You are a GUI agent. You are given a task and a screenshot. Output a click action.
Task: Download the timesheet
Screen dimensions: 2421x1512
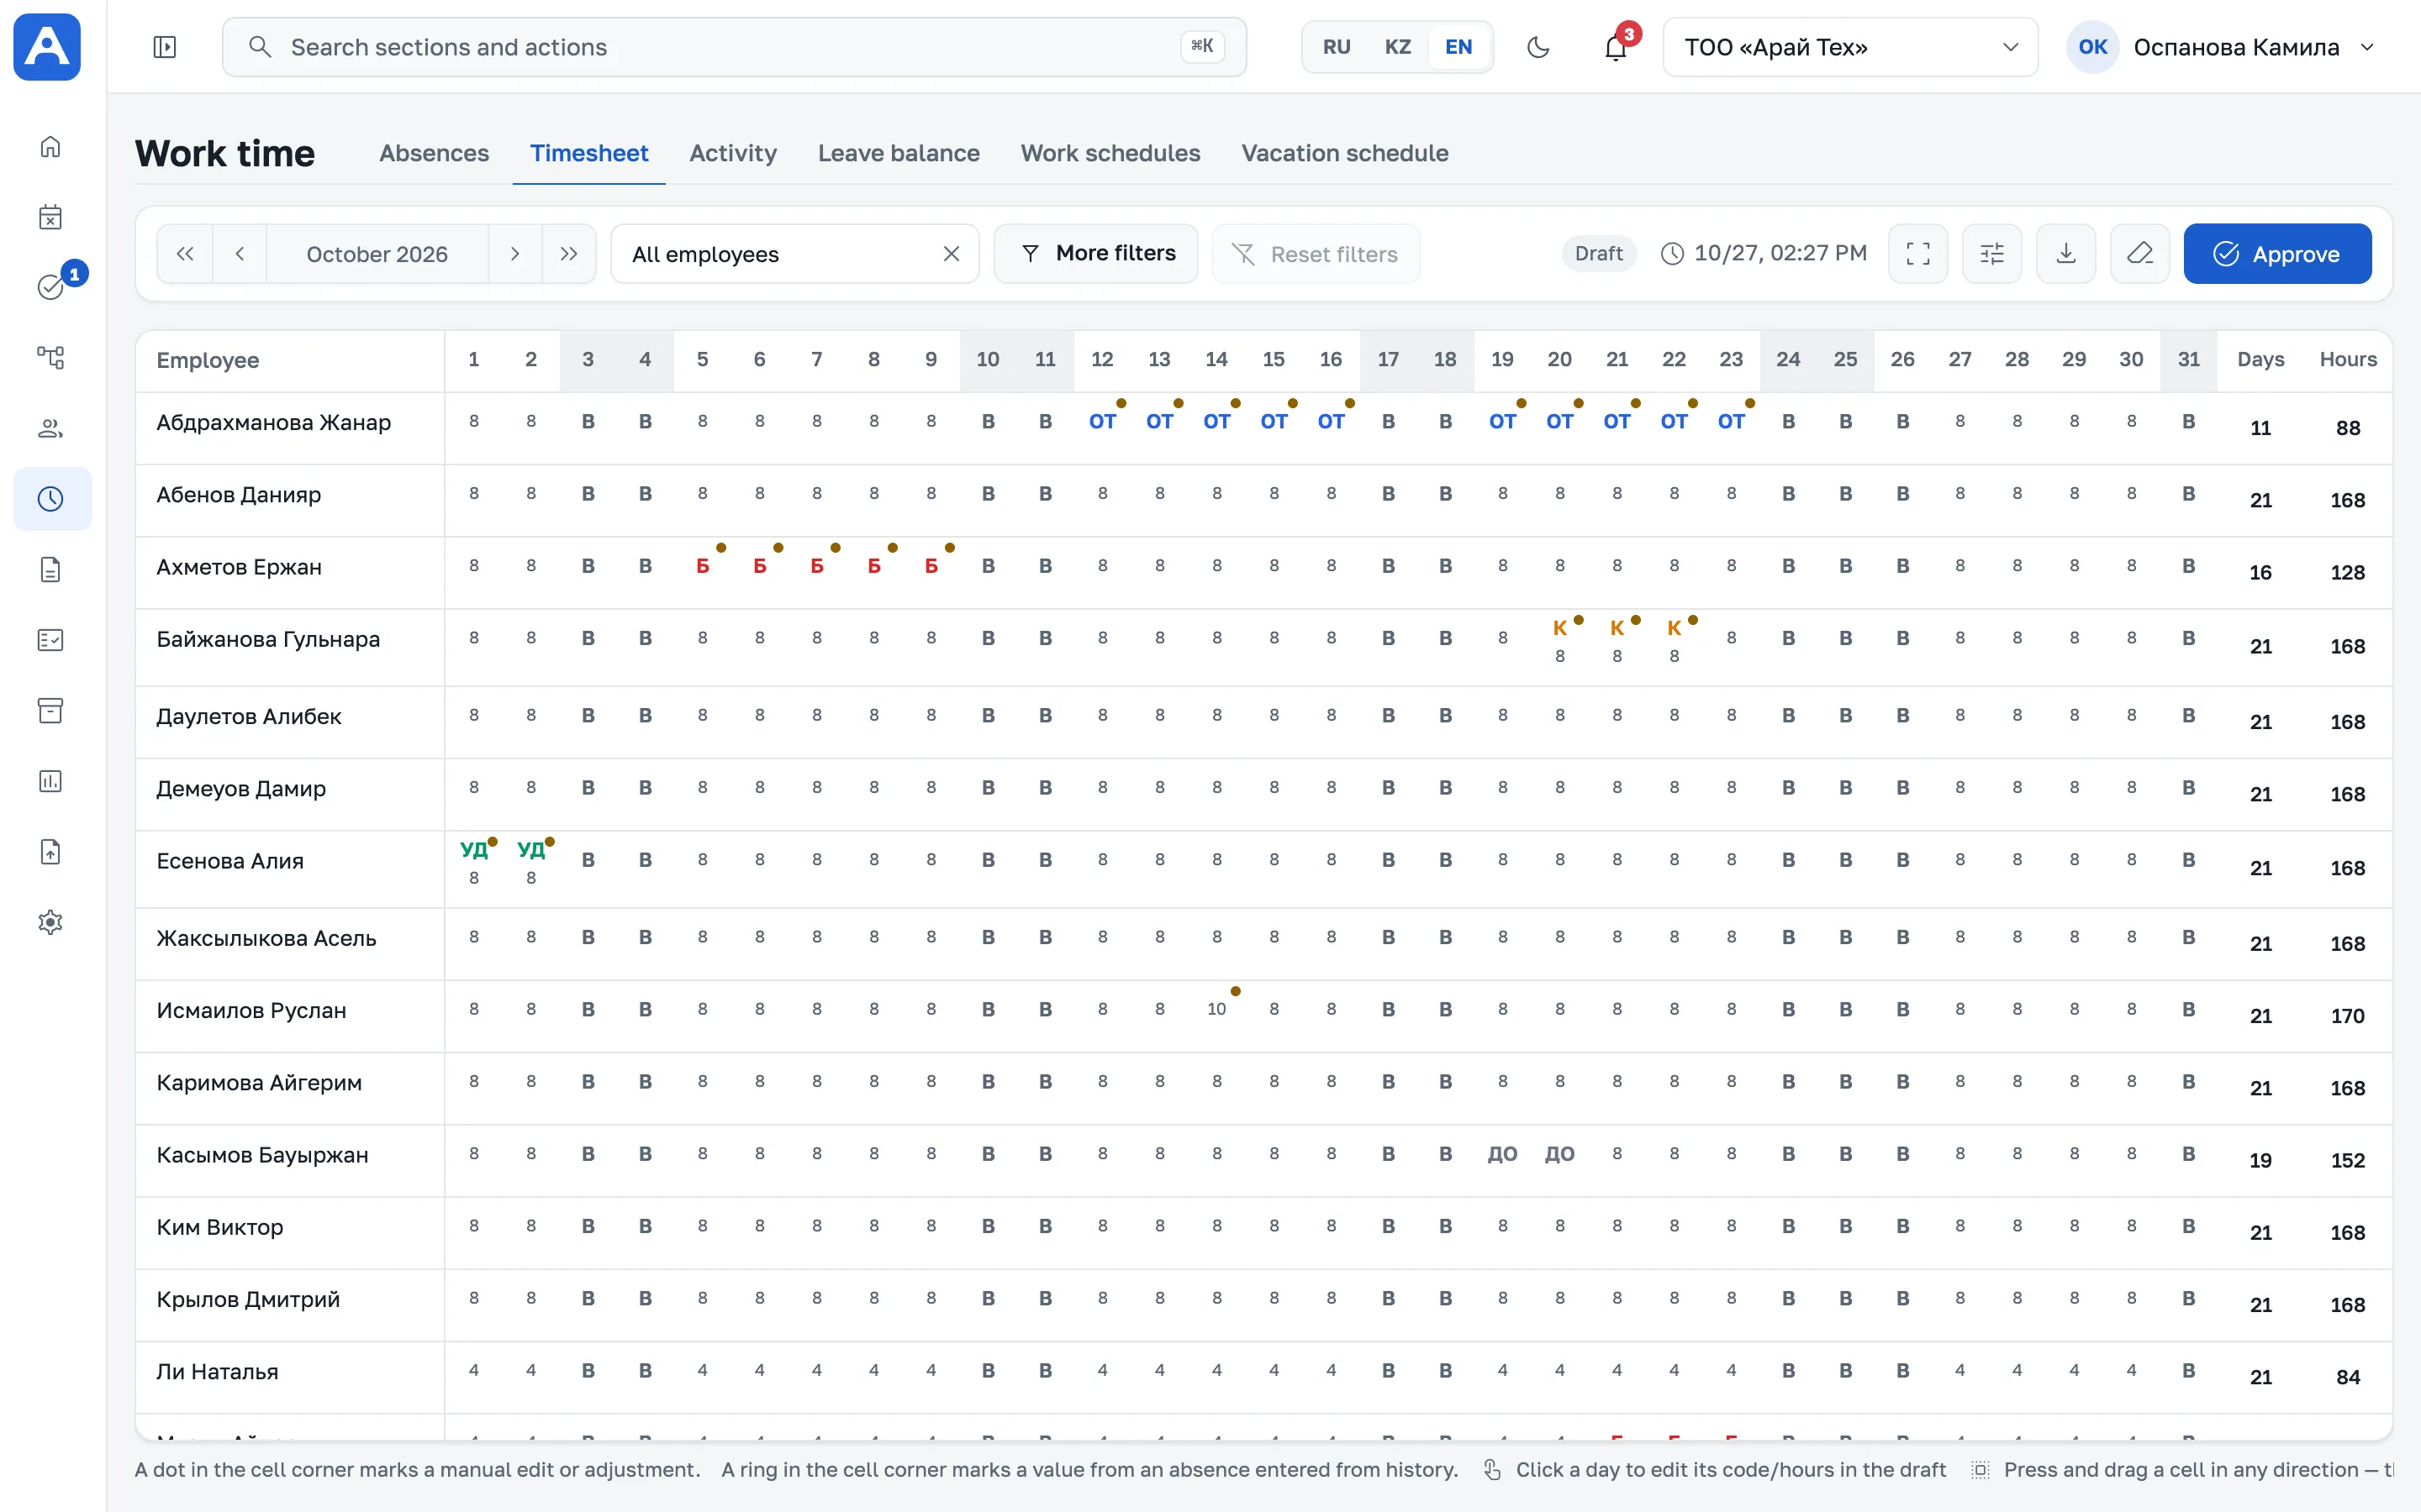pos(2066,254)
